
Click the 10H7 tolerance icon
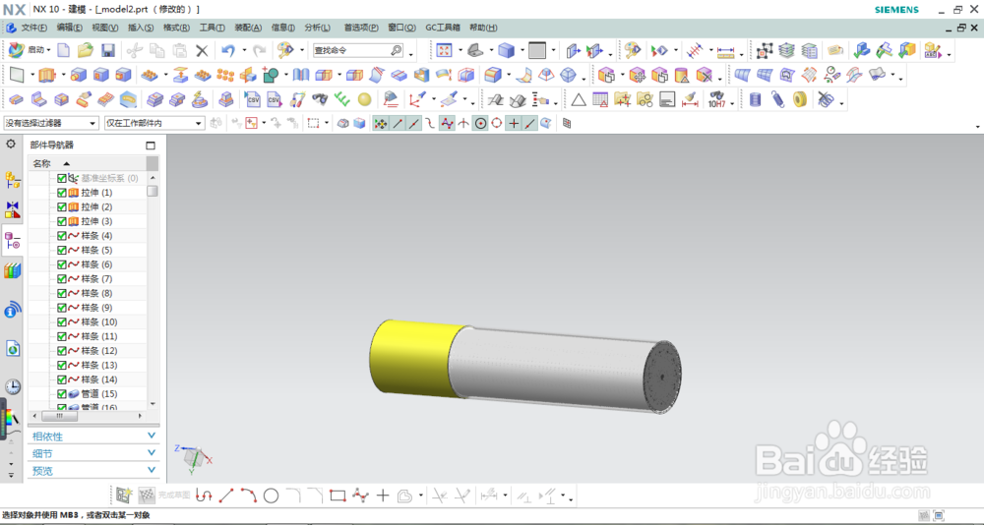coord(716,99)
